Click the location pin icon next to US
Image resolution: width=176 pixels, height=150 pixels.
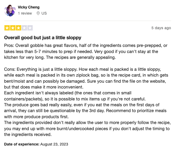[x=38, y=13]
